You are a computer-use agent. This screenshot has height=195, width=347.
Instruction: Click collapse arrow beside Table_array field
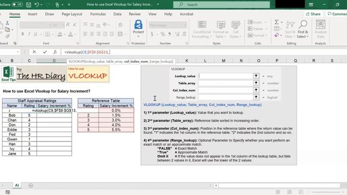click(x=256, y=83)
